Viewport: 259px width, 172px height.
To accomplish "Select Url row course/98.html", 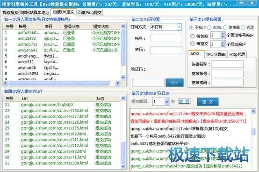I will pyautogui.click(x=62, y=151).
